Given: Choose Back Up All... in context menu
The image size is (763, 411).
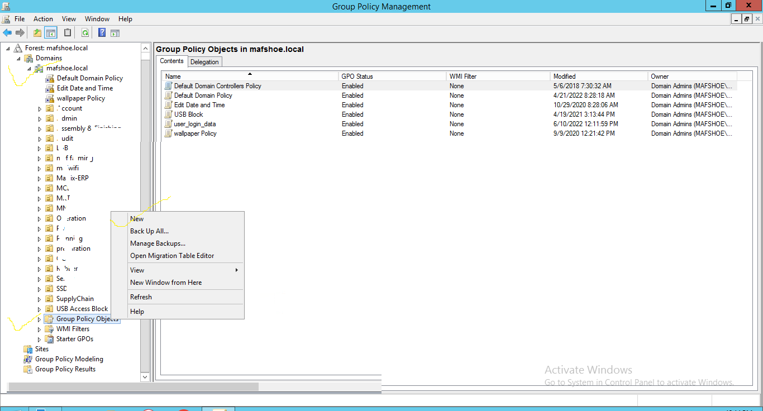Looking at the screenshot, I should pyautogui.click(x=178, y=231).
